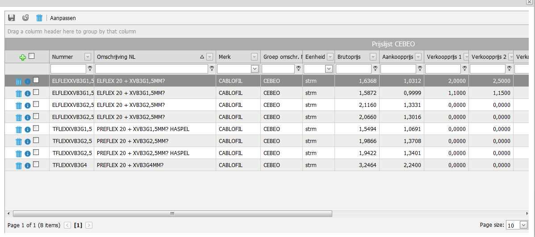535x237 pixels.
Task: Show info for row with Brutoprijs 1,5494
Action: point(28,130)
